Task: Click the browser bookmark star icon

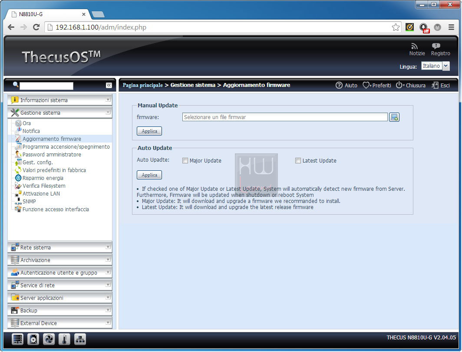Action: (396, 27)
